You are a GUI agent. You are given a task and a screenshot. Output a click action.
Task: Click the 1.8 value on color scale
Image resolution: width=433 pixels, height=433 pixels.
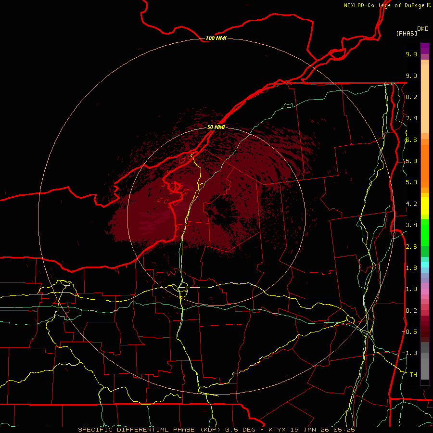[411, 268]
